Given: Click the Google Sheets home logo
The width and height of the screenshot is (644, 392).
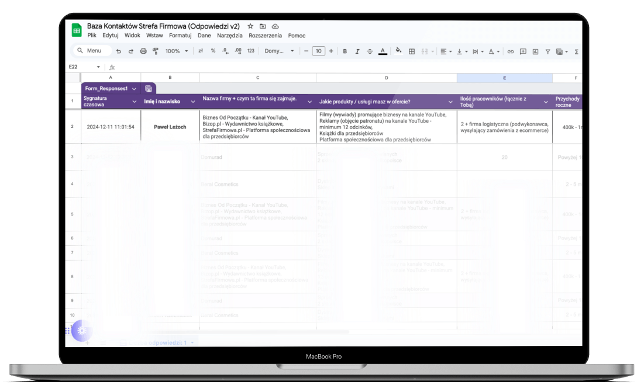Looking at the screenshot, I should click(x=77, y=30).
